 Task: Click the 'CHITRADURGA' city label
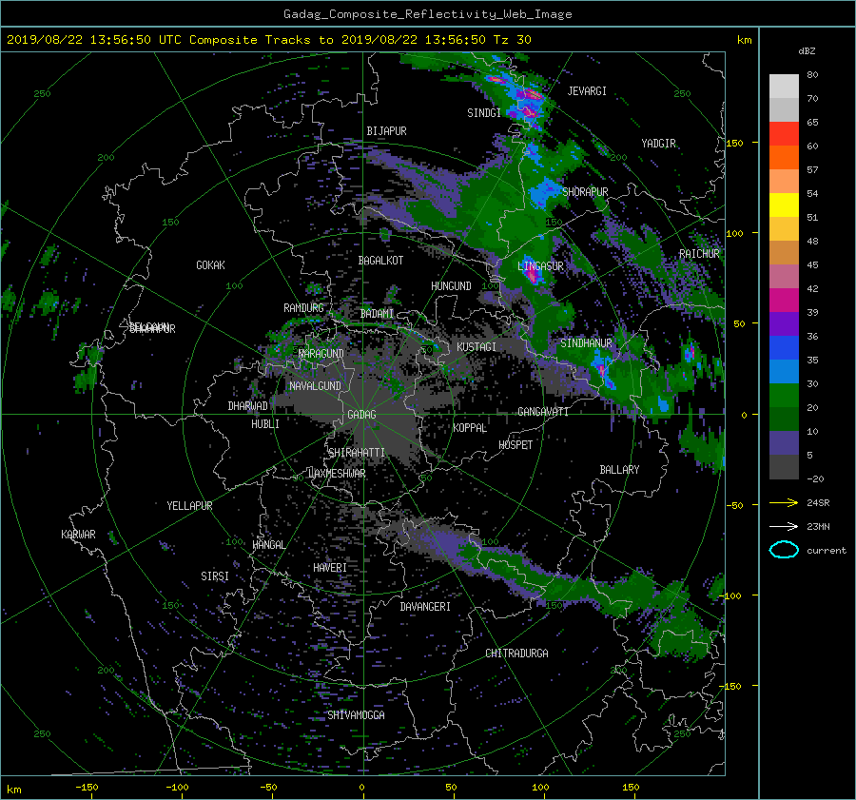coord(517,654)
